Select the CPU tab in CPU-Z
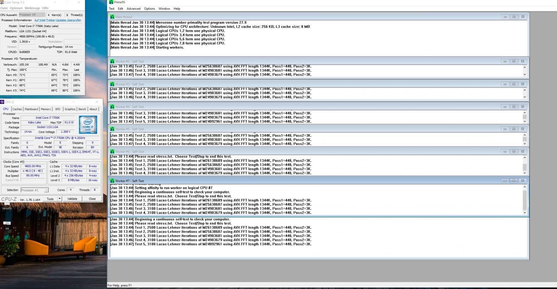 click(x=6, y=109)
